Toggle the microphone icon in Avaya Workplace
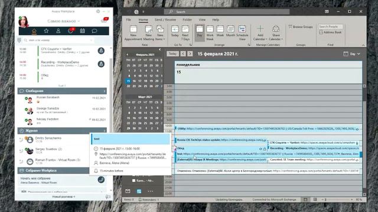This screenshot has width=378, height=212. (107, 197)
